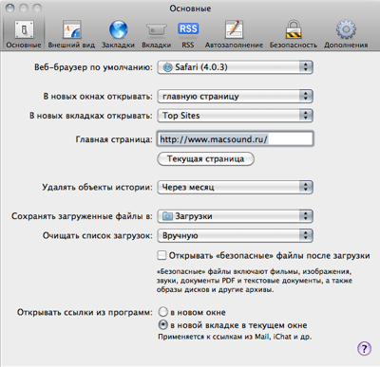Click the «Веб-браузер по умолчанию:» label
Screen dimensions: 380x367
(93, 67)
